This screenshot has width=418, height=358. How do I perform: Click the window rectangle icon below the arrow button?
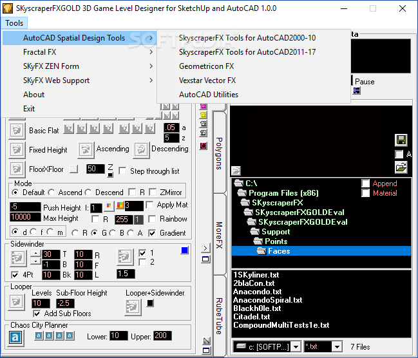click(x=205, y=259)
